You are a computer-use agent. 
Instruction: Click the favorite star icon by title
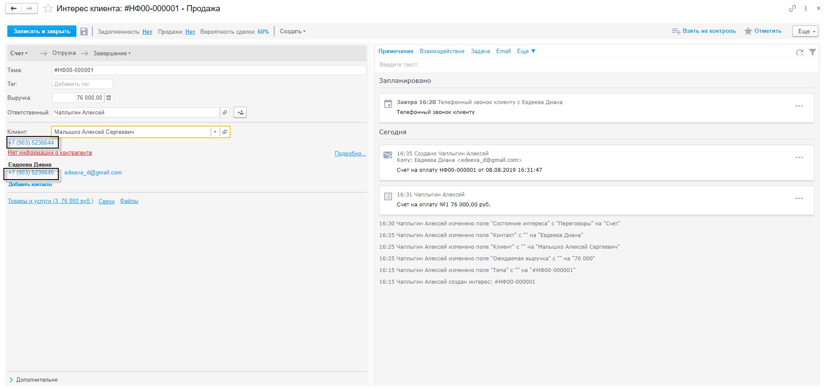[48, 9]
